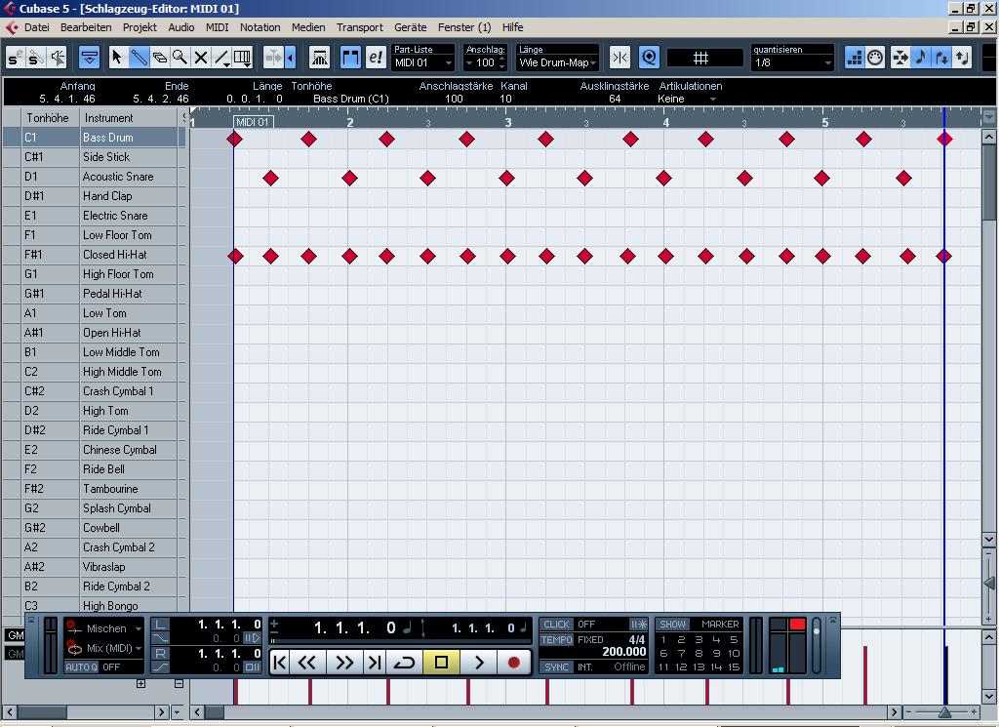
Task: Open the MIDI menu
Action: pos(217,27)
